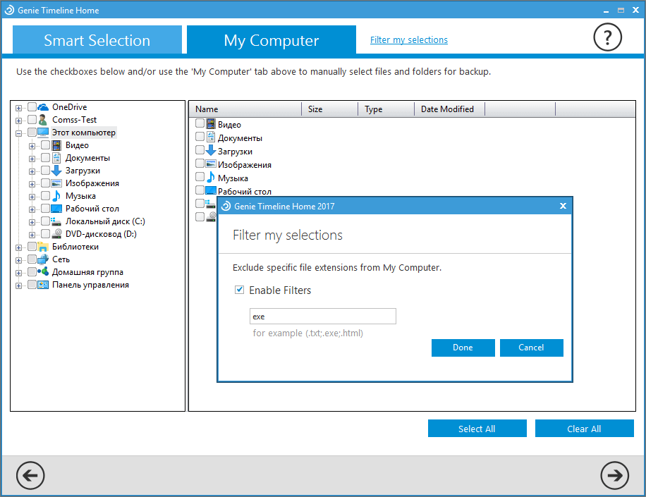
Task: Open the Filter my selections link
Action: [x=409, y=40]
